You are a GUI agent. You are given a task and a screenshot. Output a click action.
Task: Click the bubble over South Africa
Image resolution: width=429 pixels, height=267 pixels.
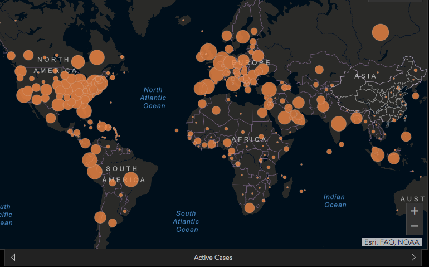click(250, 208)
